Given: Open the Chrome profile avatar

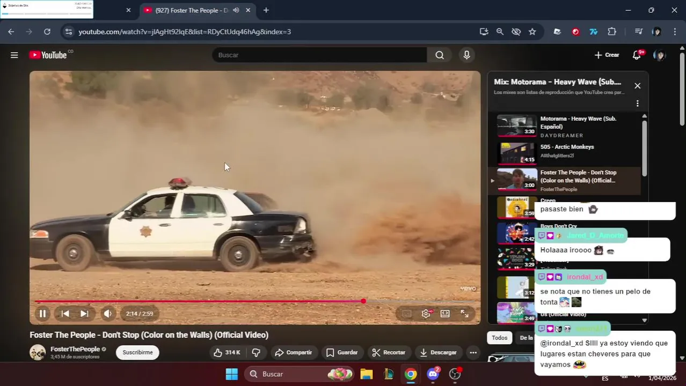Looking at the screenshot, I should 656,32.
